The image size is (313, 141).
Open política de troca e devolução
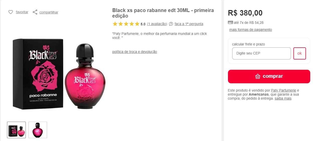click(134, 52)
